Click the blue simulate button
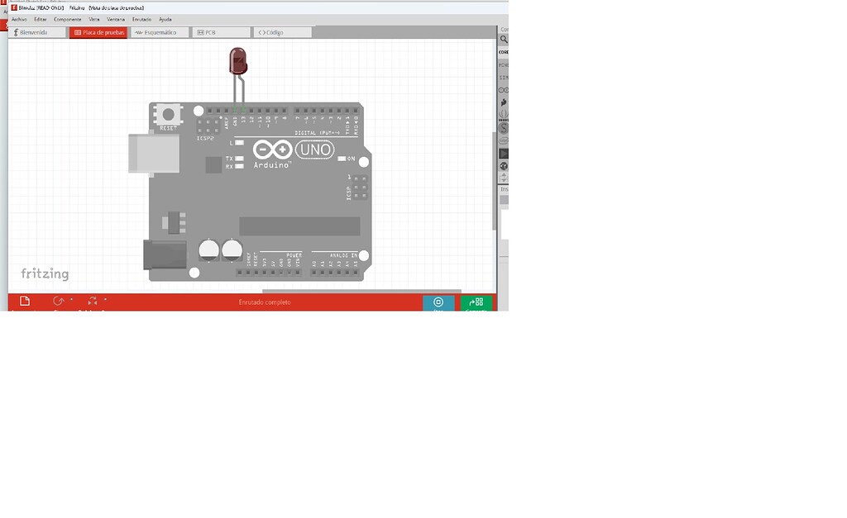The image size is (847, 518). pyautogui.click(x=438, y=302)
